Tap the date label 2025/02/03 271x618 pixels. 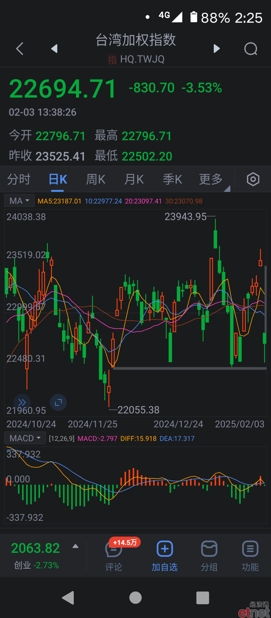click(x=240, y=424)
